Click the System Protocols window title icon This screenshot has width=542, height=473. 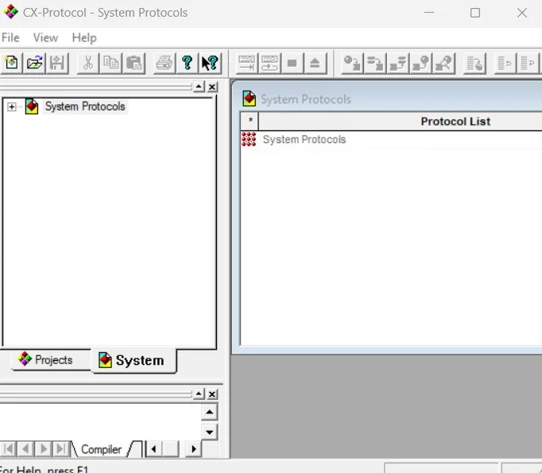[x=250, y=99]
